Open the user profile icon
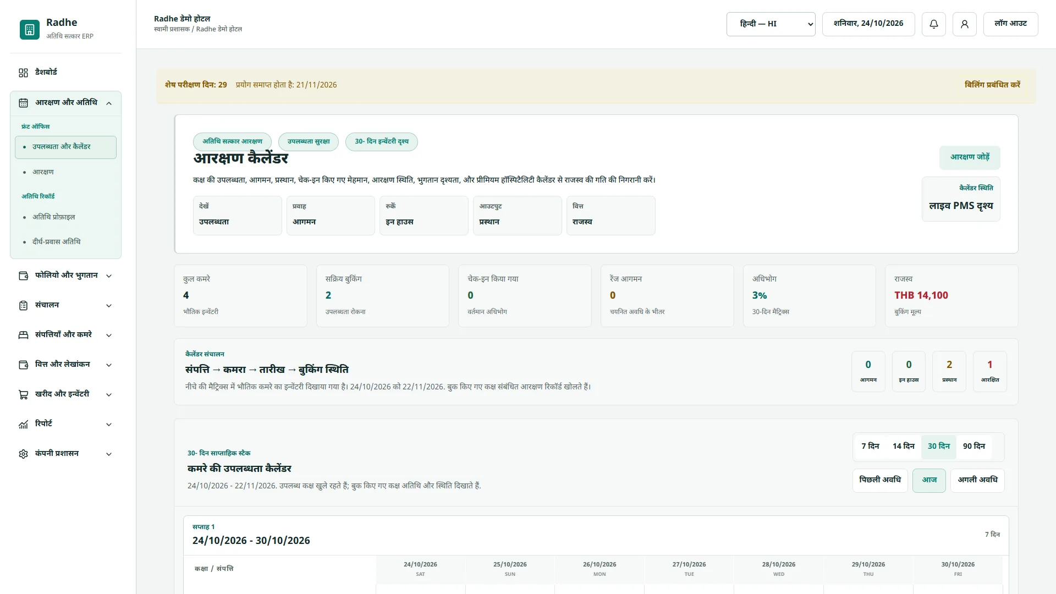 coord(965,24)
